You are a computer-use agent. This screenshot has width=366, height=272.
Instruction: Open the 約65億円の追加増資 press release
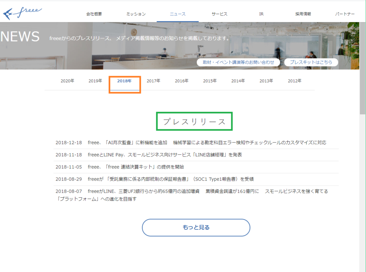click(192, 195)
